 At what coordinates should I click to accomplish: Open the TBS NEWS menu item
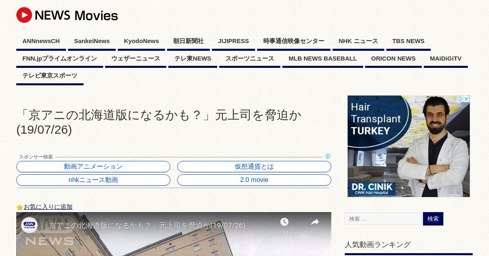click(x=408, y=41)
